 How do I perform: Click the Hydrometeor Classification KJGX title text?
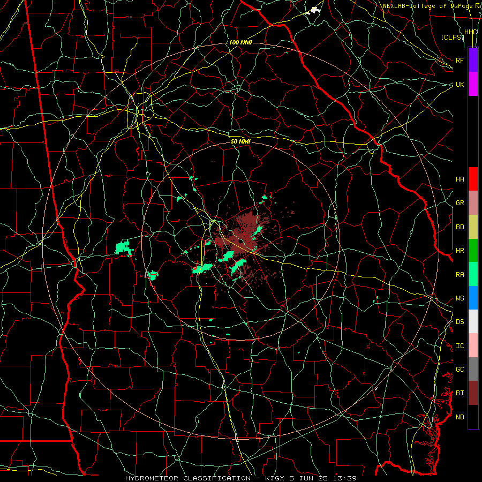(x=240, y=478)
